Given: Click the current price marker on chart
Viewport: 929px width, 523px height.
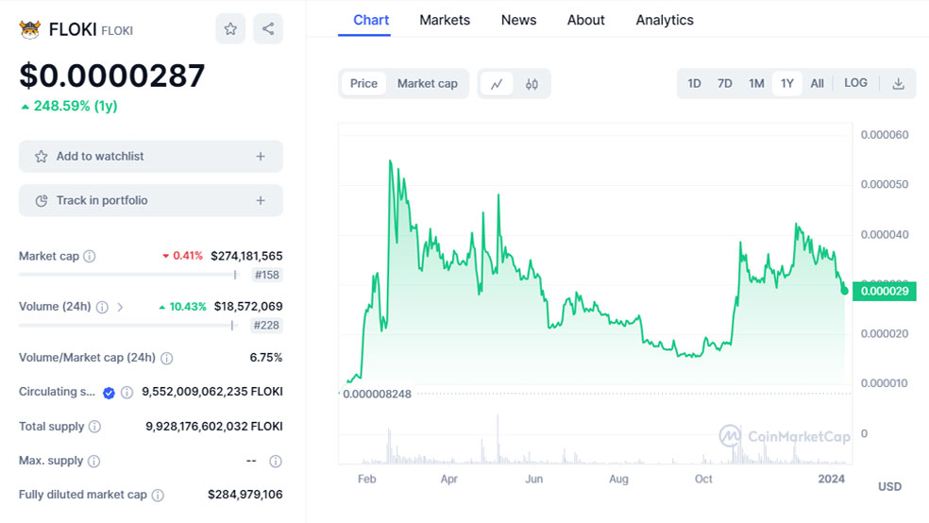Looking at the screenshot, I should (x=844, y=291).
